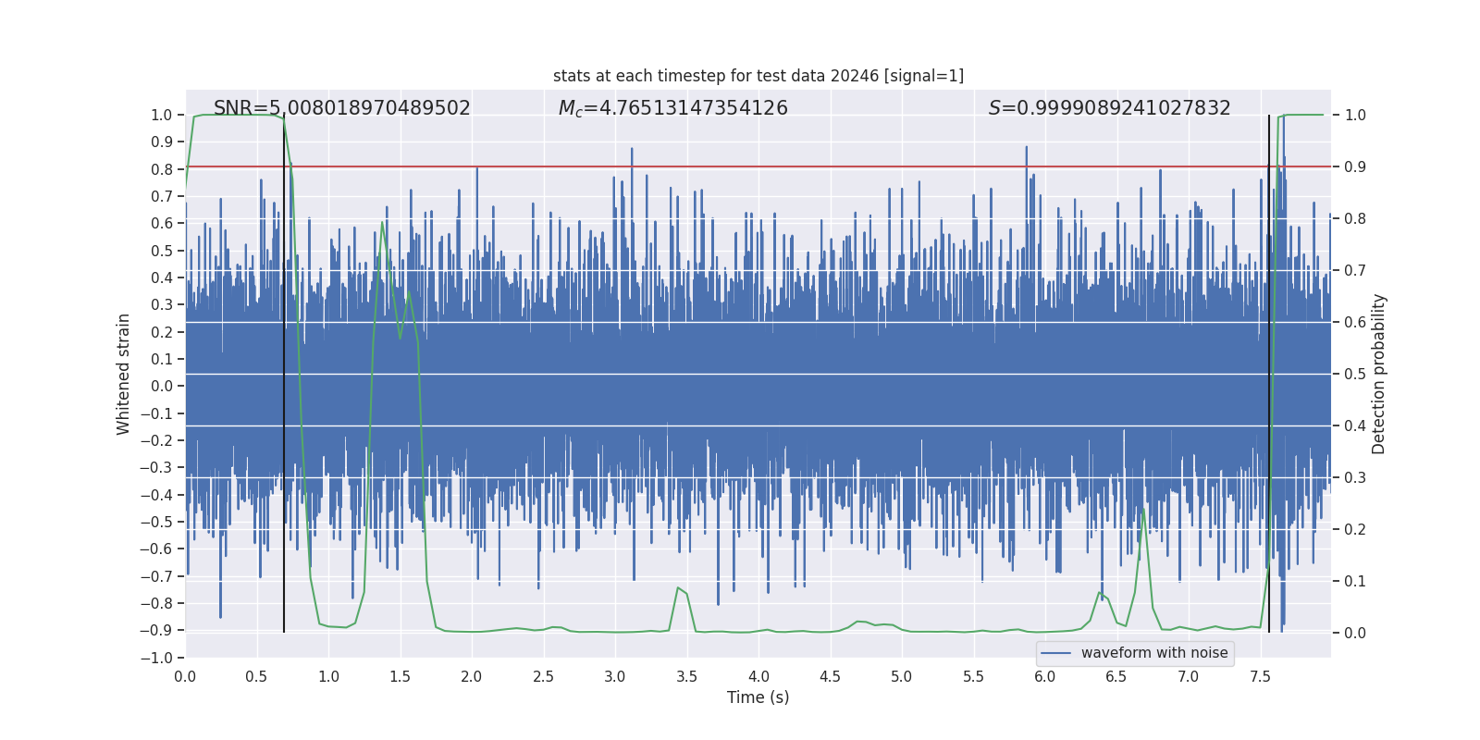Click the 'Detection probability' axis label
The width and height of the screenshot is (1480, 740).
click(x=1379, y=374)
